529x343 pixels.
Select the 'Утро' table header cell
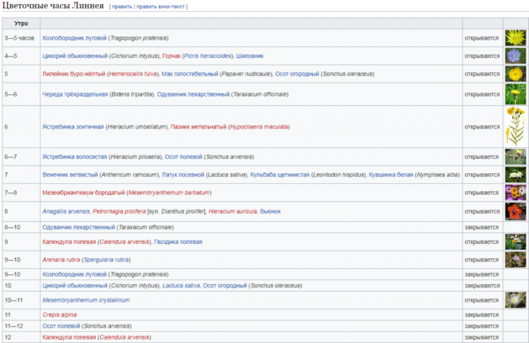(21, 24)
